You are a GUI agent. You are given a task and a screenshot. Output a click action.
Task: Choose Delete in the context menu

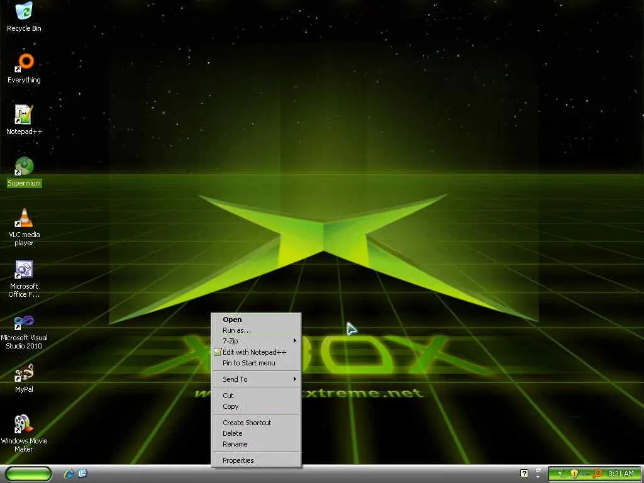(256, 433)
